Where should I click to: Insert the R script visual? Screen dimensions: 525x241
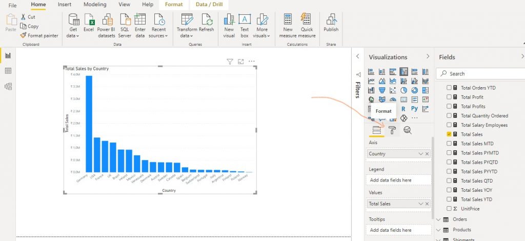click(403, 109)
